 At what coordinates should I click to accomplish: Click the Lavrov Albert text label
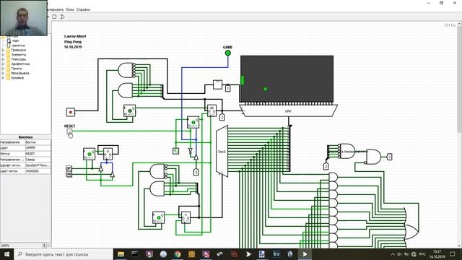click(x=75, y=36)
